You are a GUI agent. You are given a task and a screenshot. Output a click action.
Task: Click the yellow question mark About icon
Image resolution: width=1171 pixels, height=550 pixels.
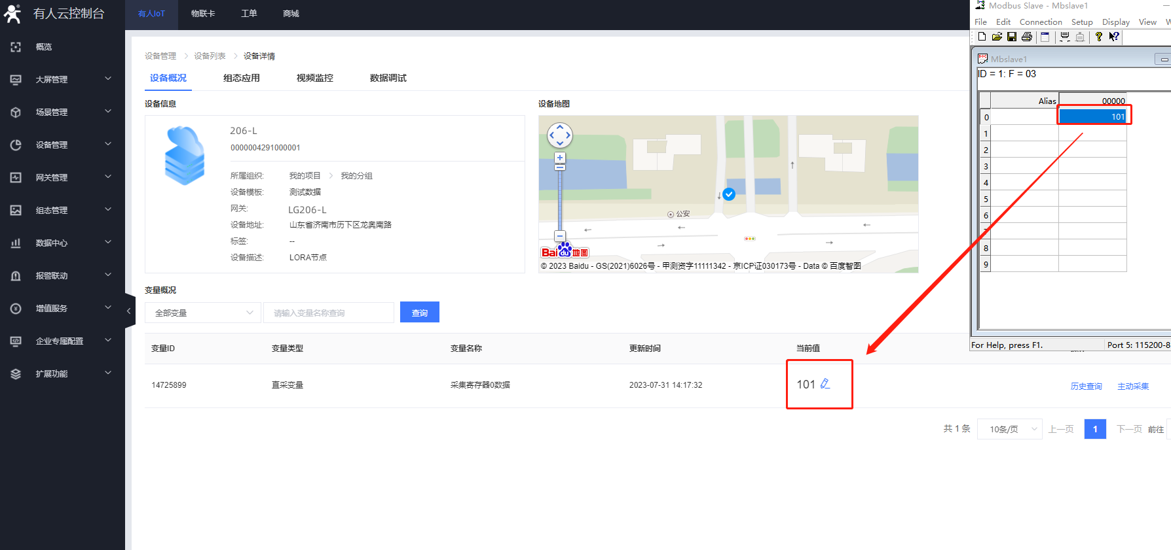click(x=1099, y=37)
